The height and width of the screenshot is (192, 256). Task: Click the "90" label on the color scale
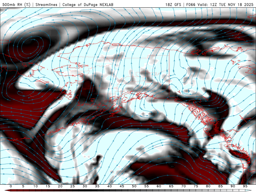click(x=233, y=186)
